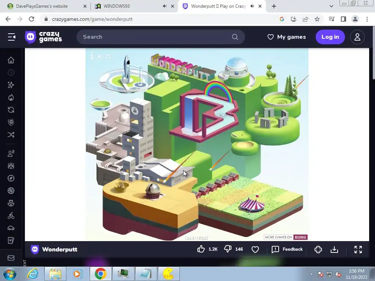This screenshot has height=281, width=375.
Task: Share this page icon in address bar
Action: tap(305, 19)
